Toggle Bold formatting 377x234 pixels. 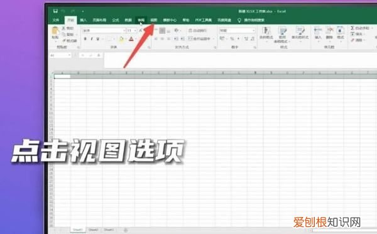coord(85,39)
